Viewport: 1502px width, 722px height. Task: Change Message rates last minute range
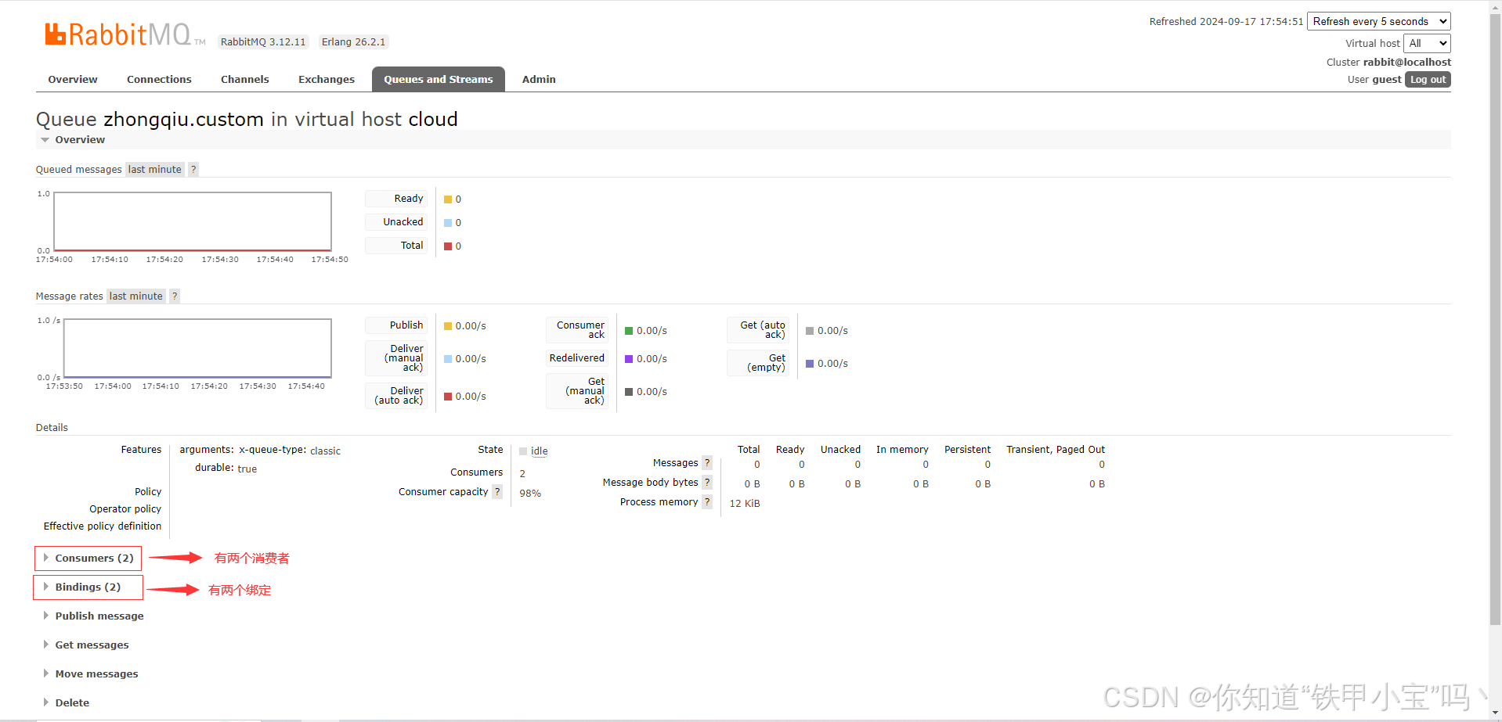point(136,296)
